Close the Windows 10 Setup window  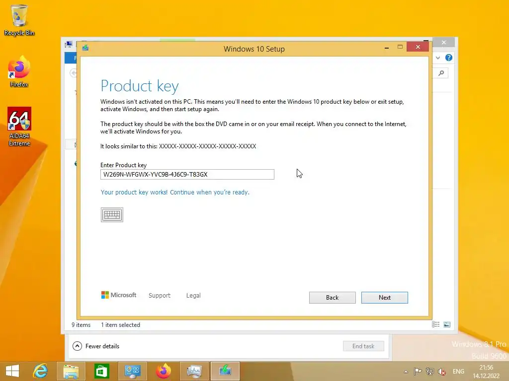tap(418, 47)
